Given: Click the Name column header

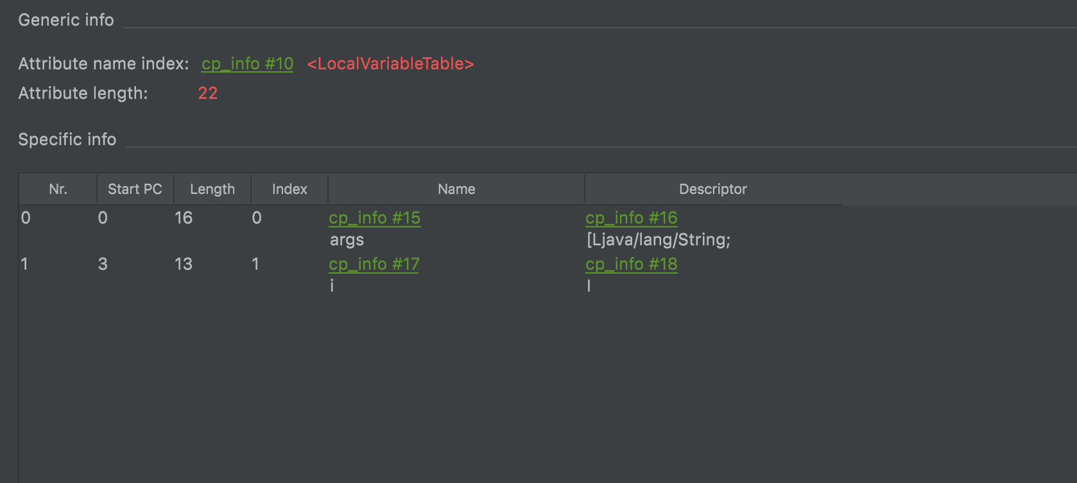Looking at the screenshot, I should [x=456, y=189].
